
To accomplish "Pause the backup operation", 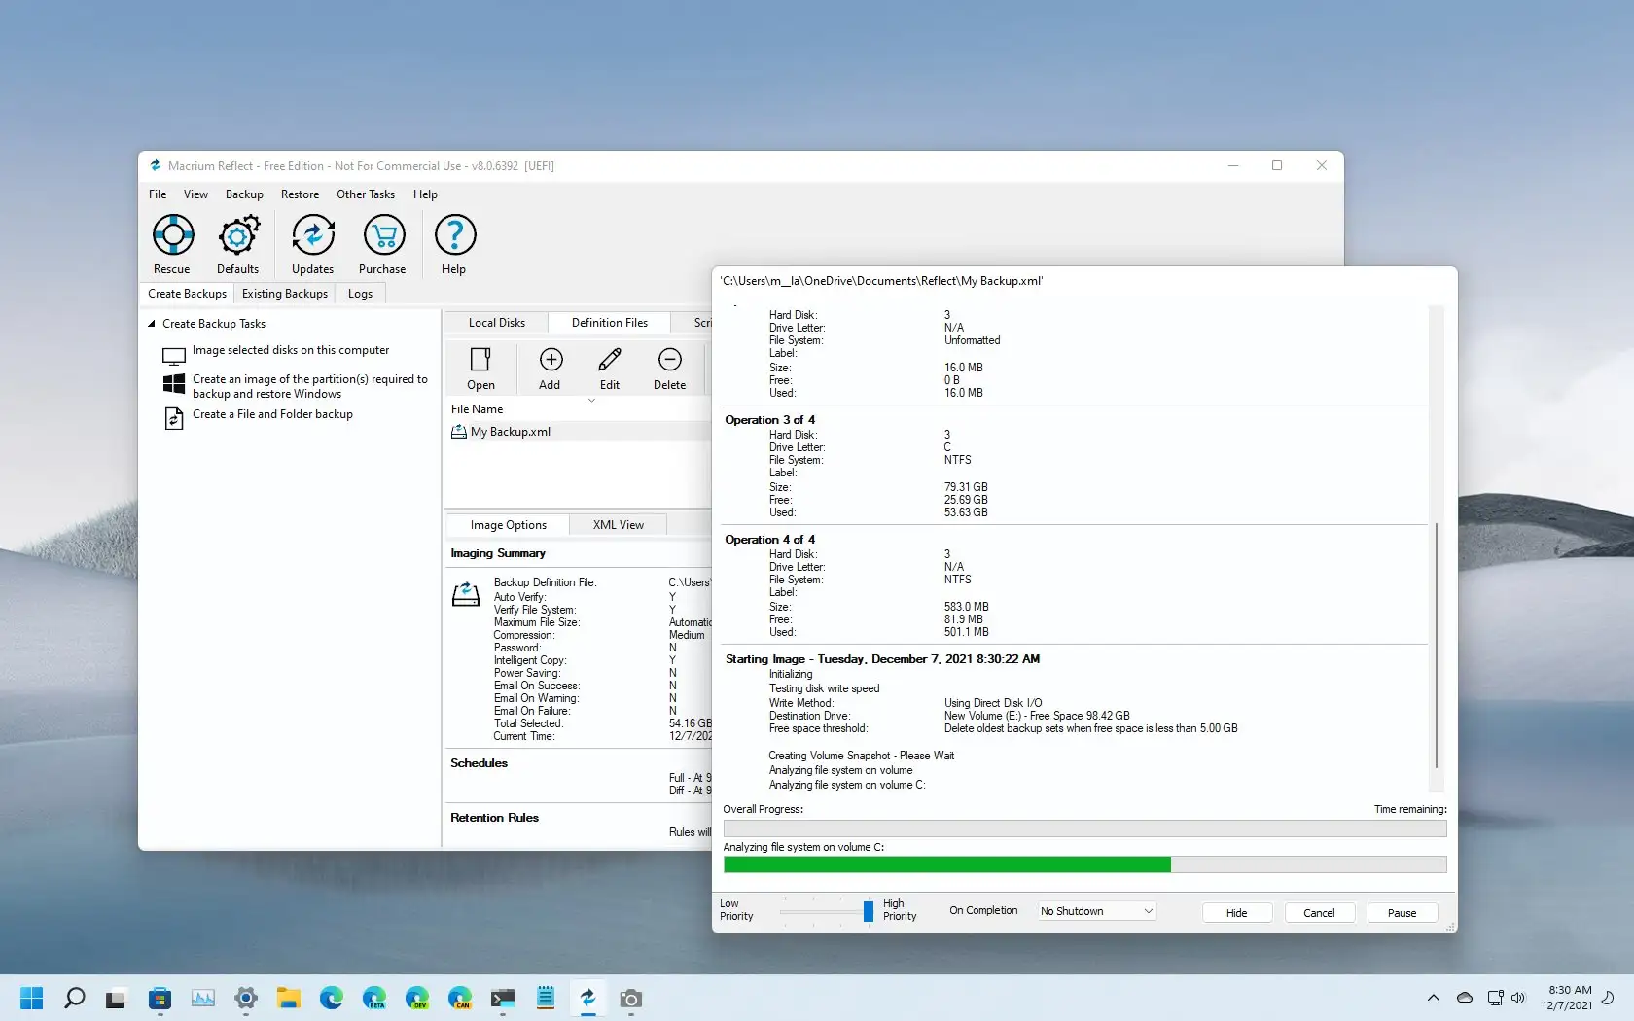I will tap(1402, 913).
